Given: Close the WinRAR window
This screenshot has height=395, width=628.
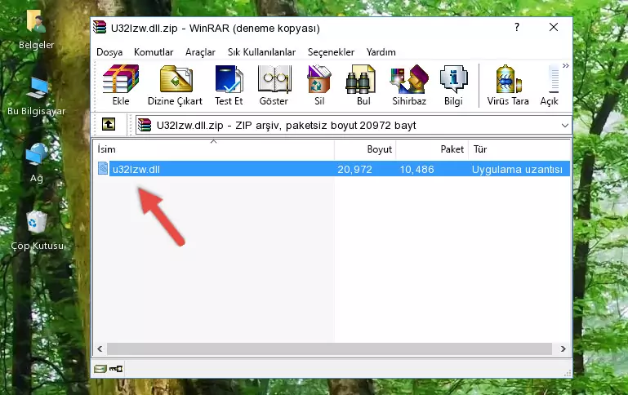Looking at the screenshot, I should (x=554, y=27).
